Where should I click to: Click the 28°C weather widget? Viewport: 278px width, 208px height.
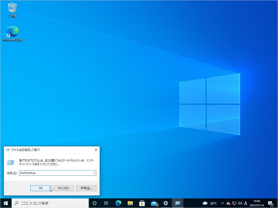pos(211,203)
